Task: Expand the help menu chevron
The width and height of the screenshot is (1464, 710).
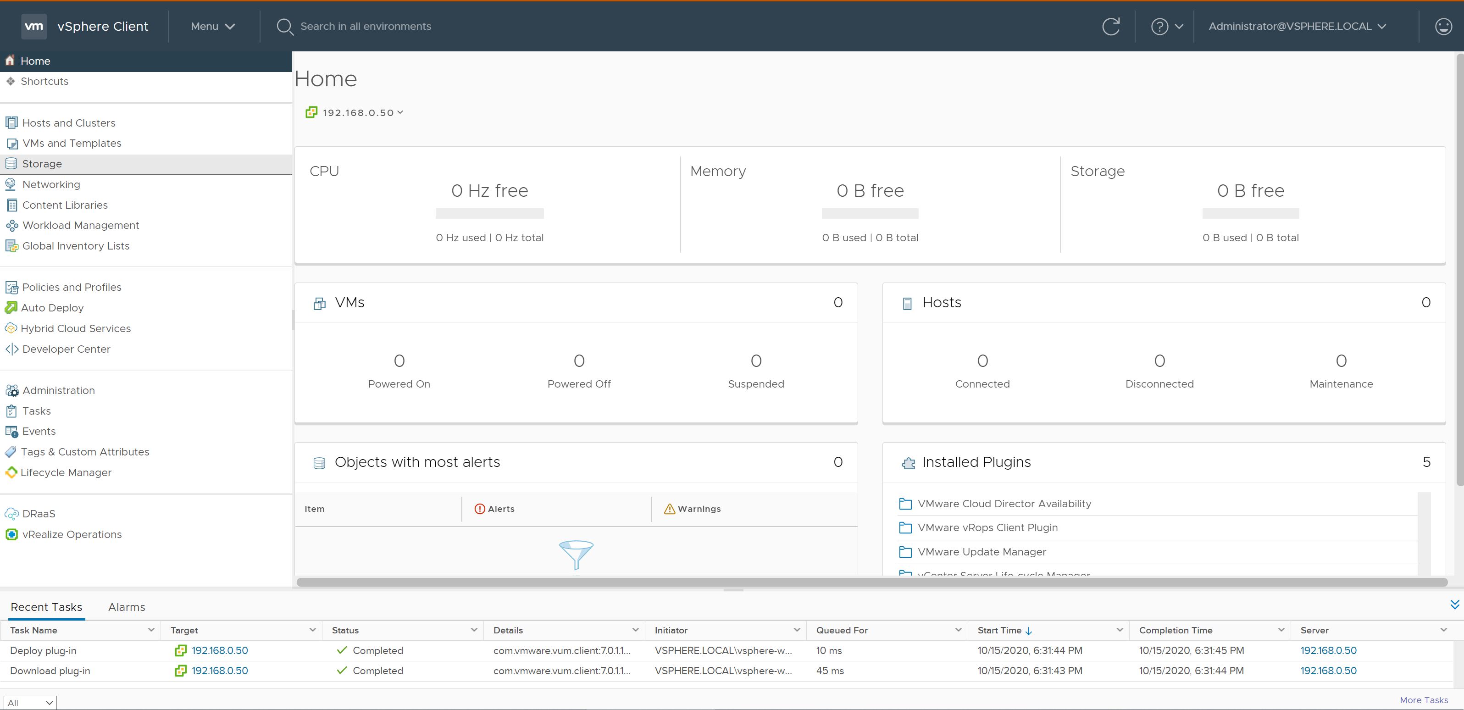Action: 1179,26
